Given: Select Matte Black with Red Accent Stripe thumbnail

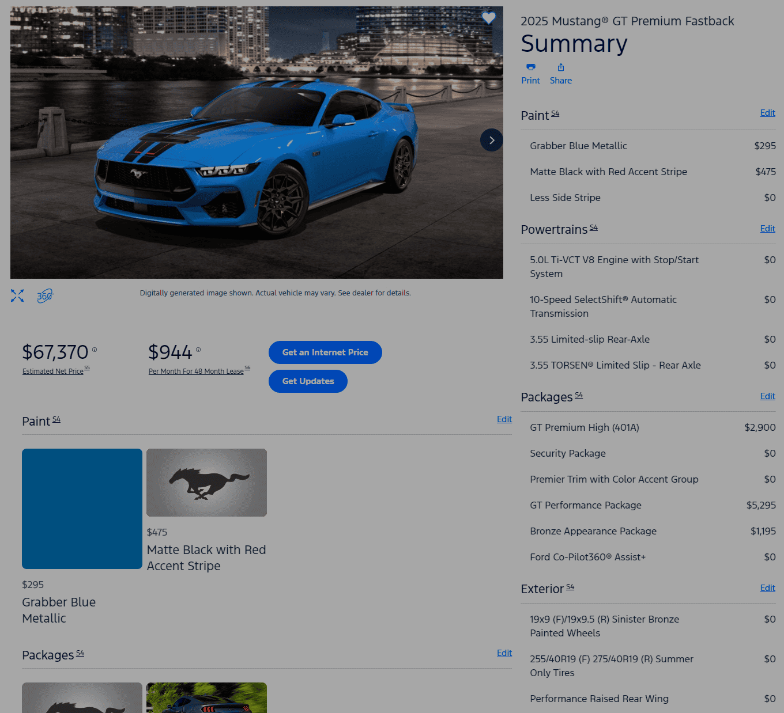Looking at the screenshot, I should pos(206,483).
